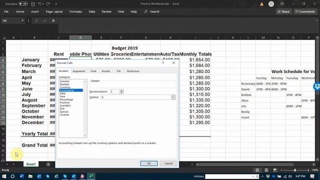Open the Windows Start menu
This screenshot has height=180, width=320.
pos(4,176)
